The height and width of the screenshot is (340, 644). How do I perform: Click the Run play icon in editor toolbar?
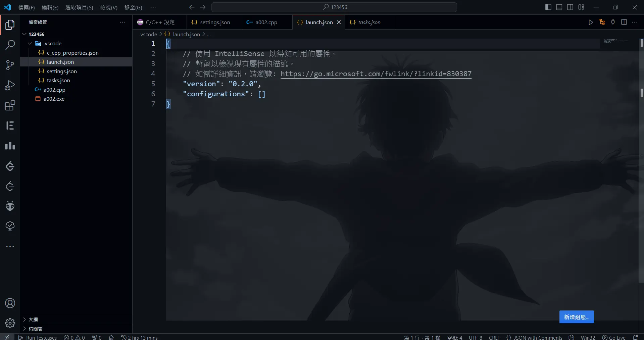coord(591,22)
